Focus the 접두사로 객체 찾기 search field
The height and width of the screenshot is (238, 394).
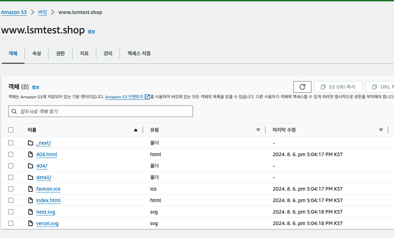(101, 112)
